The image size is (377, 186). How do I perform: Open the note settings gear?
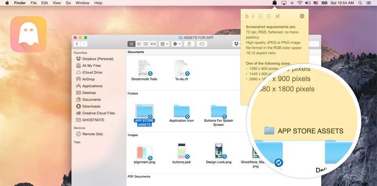point(302,16)
